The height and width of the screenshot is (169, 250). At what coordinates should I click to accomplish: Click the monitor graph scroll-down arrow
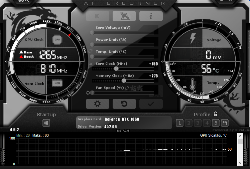click(x=240, y=163)
